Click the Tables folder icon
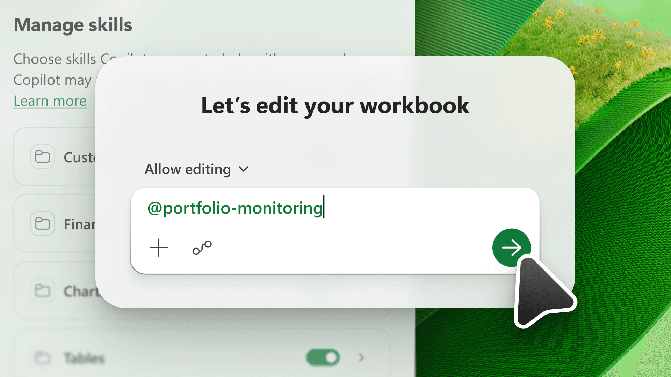 43,357
